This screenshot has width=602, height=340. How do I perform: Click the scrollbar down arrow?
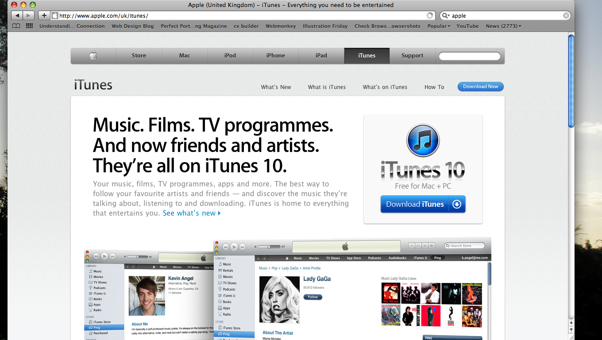[571, 330]
